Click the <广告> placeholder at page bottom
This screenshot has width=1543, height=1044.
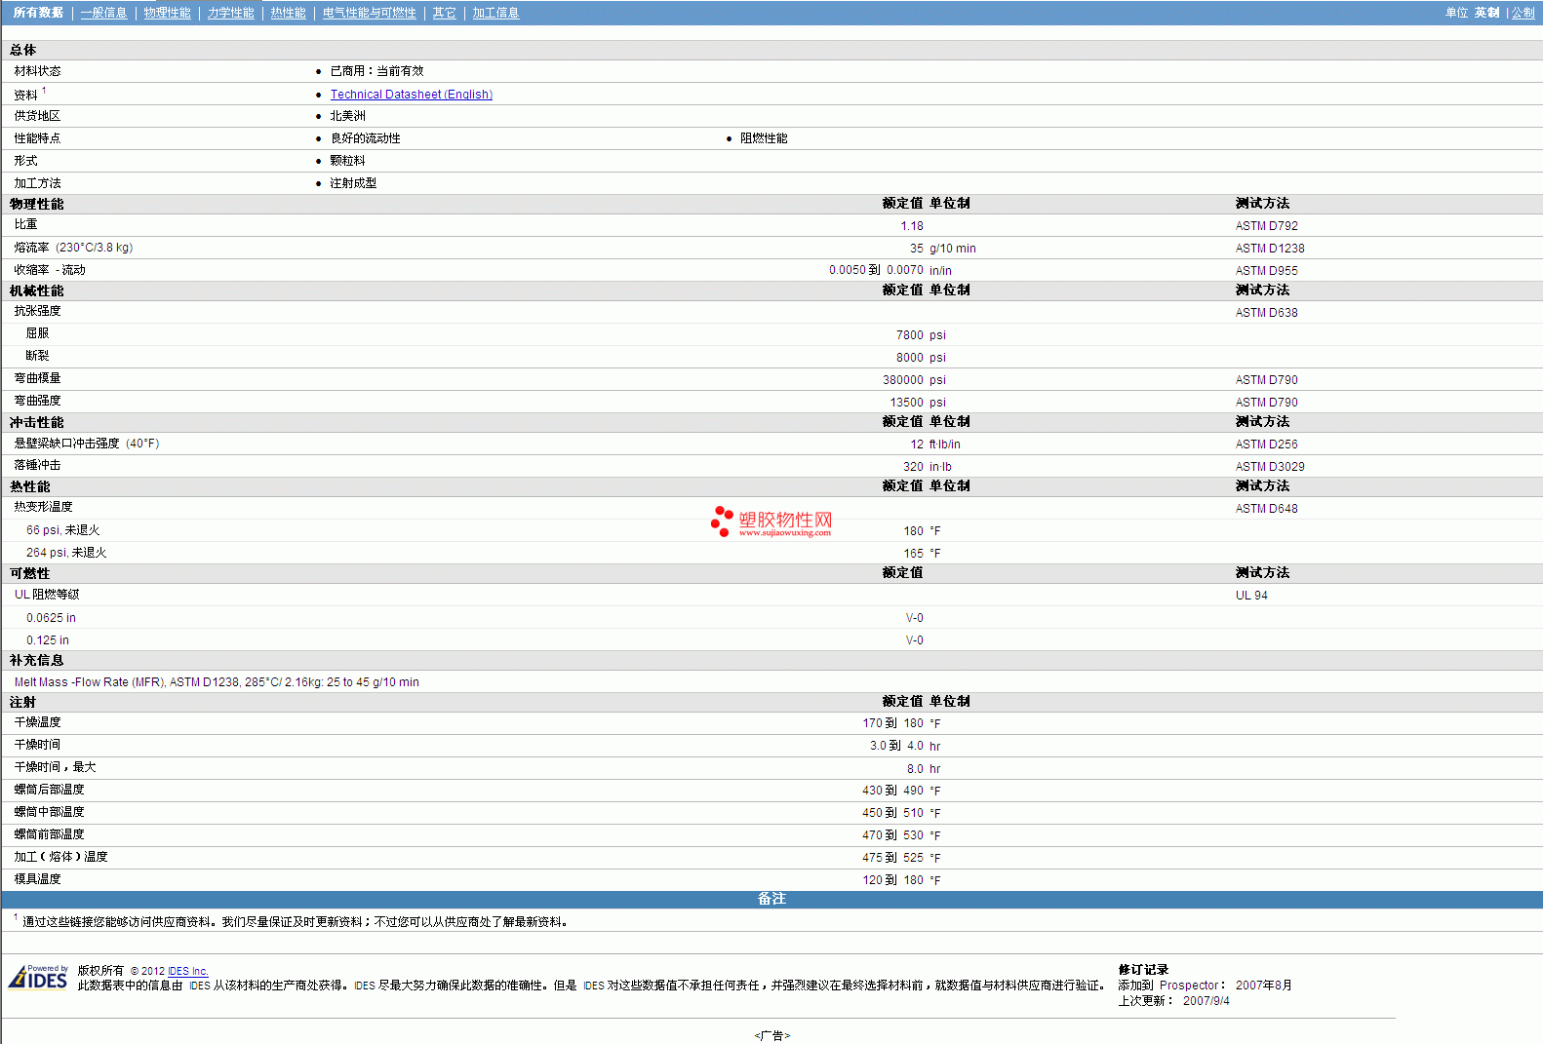[771, 1035]
